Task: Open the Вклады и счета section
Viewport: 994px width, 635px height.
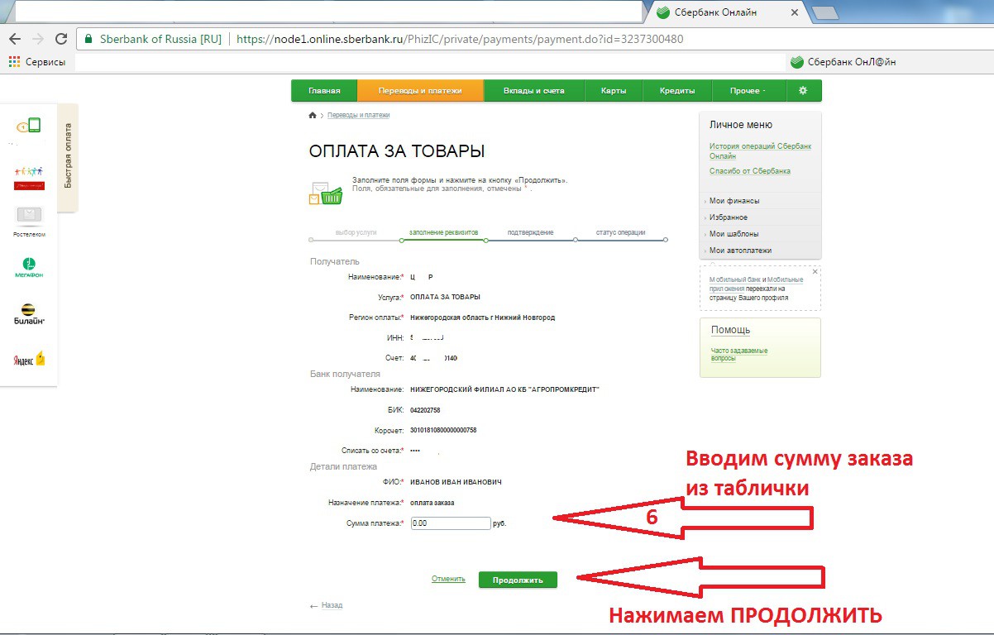Action: pos(533,91)
